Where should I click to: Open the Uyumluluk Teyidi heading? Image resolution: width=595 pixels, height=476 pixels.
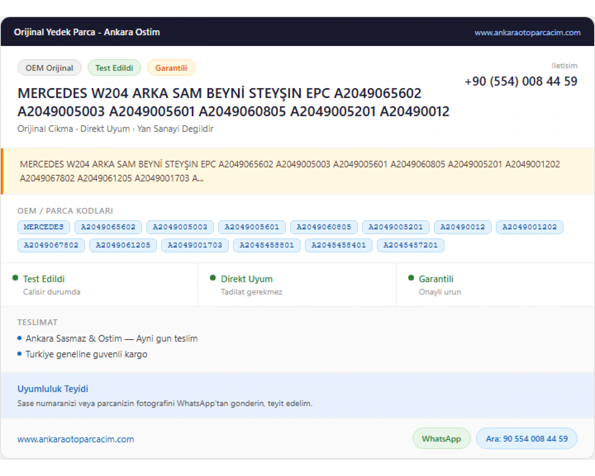(x=53, y=389)
